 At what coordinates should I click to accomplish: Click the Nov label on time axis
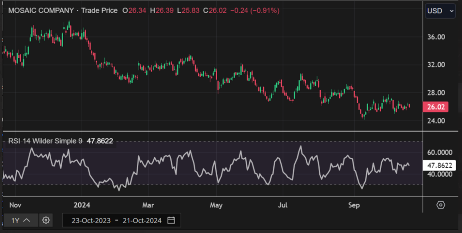(15, 205)
